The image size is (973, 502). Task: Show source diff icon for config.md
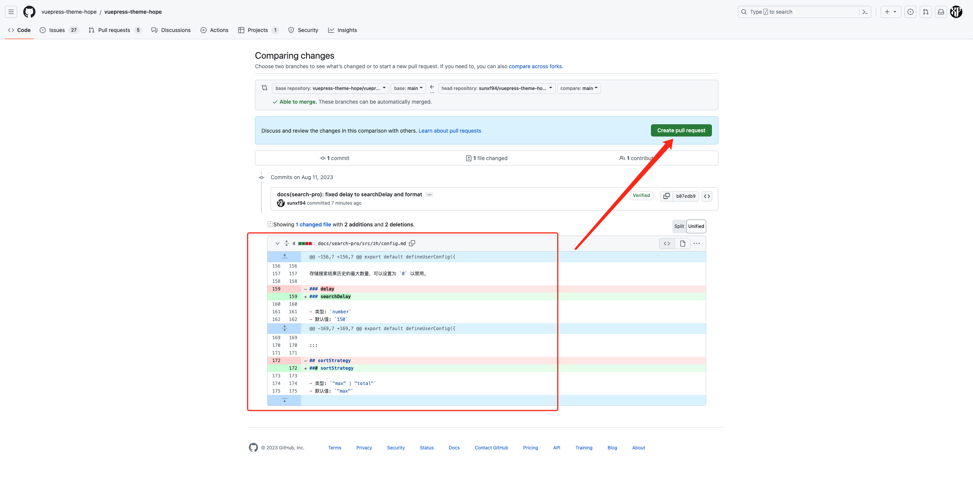667,244
